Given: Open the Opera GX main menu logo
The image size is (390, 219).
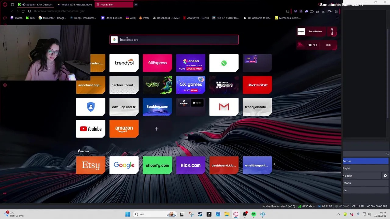Looking at the screenshot, I should pos(5,5).
